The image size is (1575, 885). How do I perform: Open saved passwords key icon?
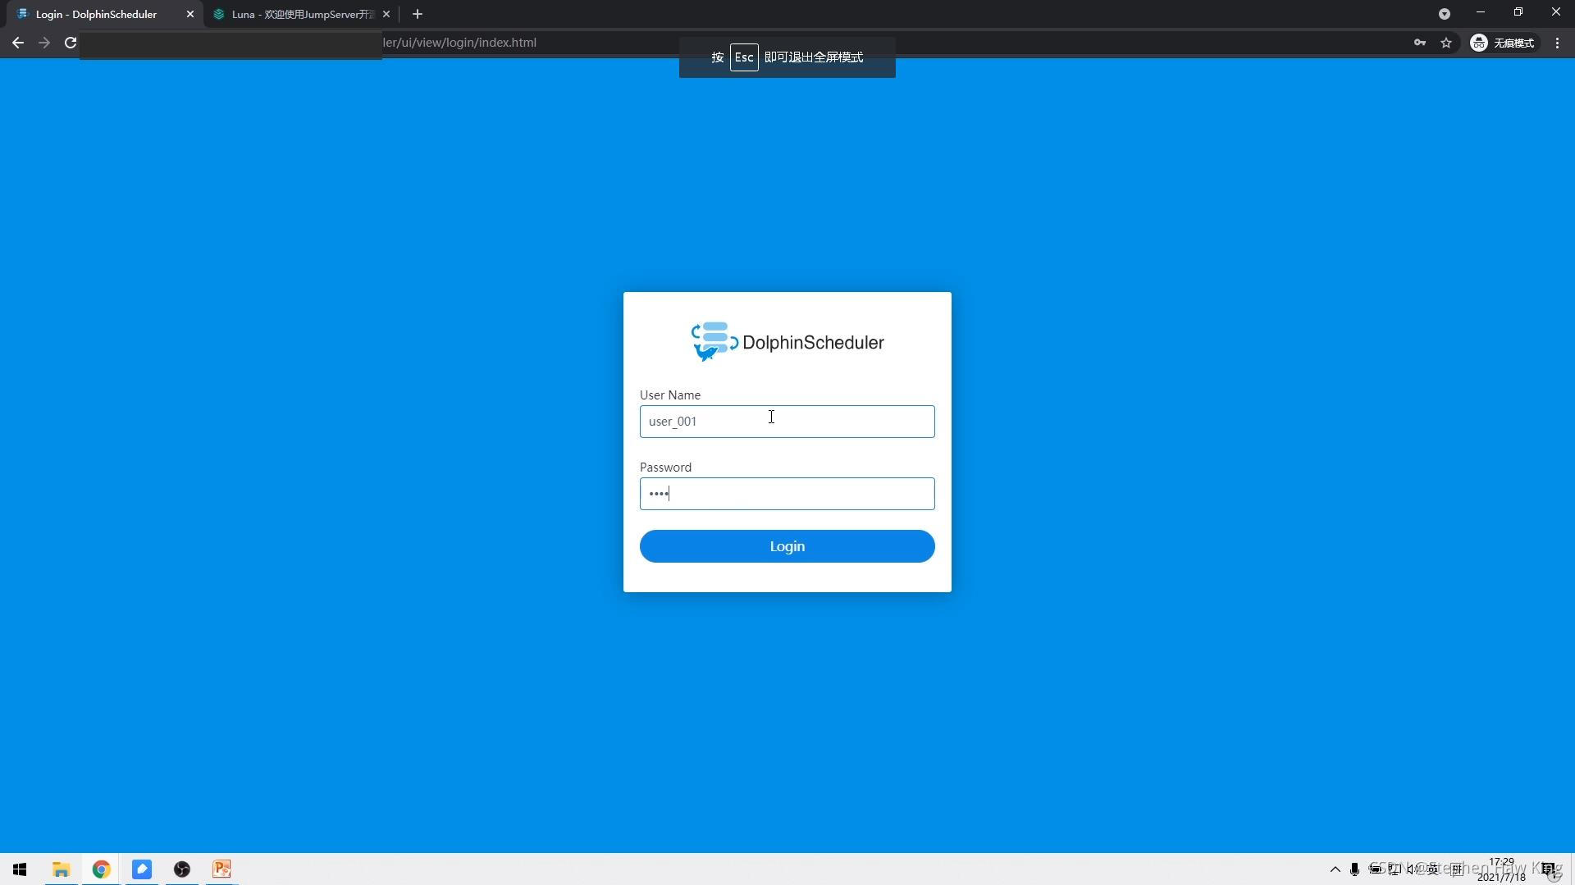(1420, 43)
